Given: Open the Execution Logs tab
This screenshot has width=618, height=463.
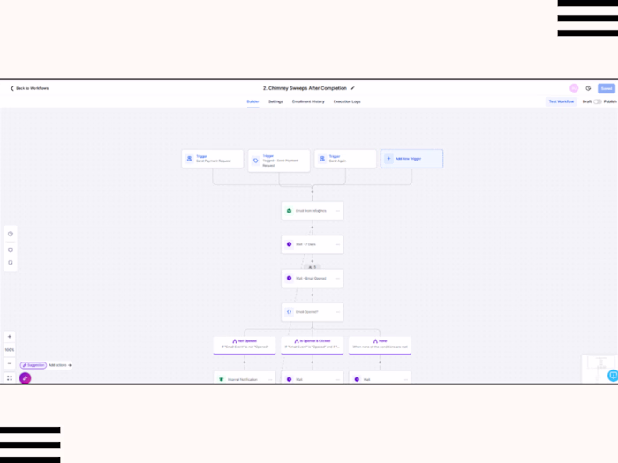Looking at the screenshot, I should [x=347, y=101].
